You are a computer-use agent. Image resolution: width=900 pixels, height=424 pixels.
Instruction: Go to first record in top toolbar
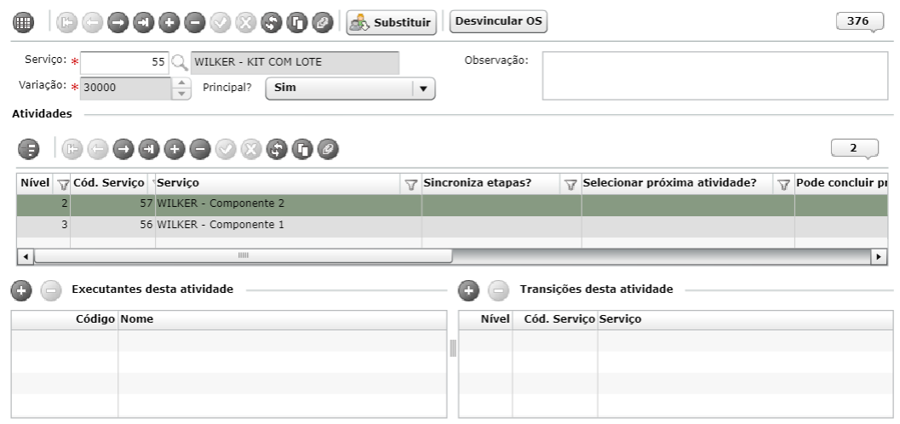pyautogui.click(x=67, y=23)
